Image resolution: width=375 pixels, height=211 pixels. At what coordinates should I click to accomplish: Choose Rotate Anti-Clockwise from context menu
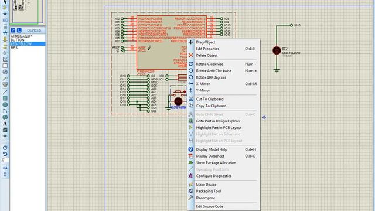click(224, 71)
